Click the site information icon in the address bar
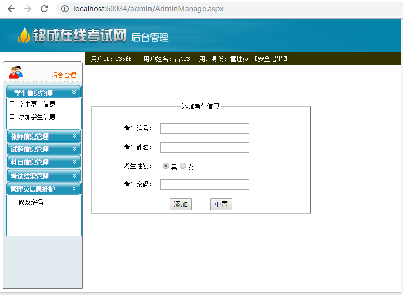 (x=65, y=9)
